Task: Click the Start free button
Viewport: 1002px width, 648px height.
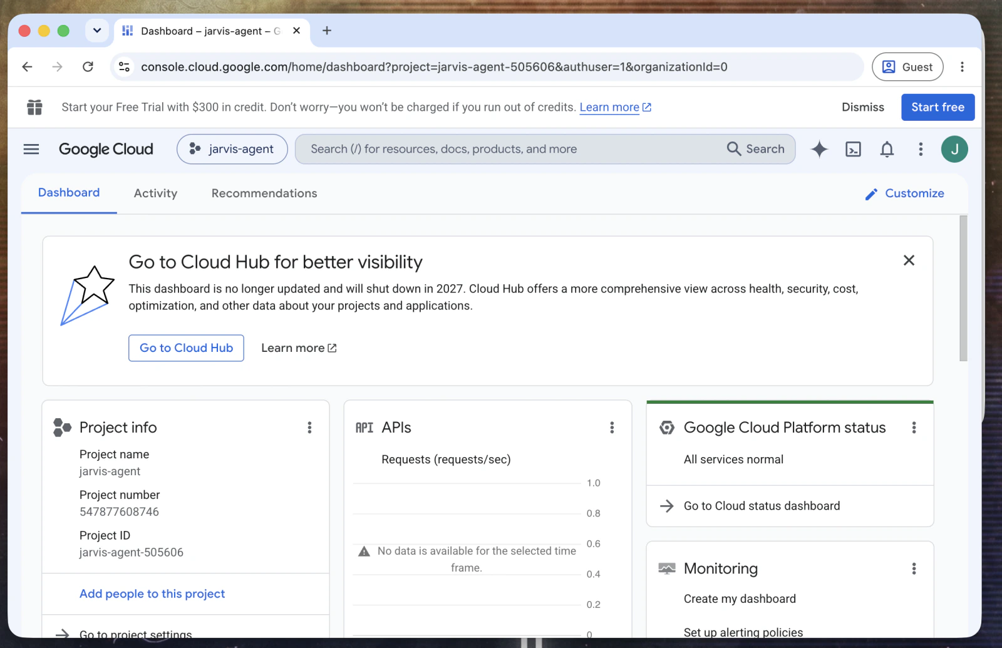Action: tap(937, 107)
